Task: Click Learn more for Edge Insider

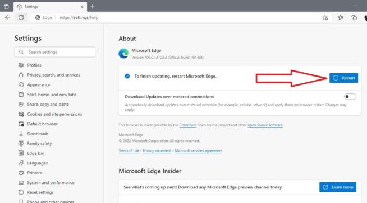Action: point(338,187)
